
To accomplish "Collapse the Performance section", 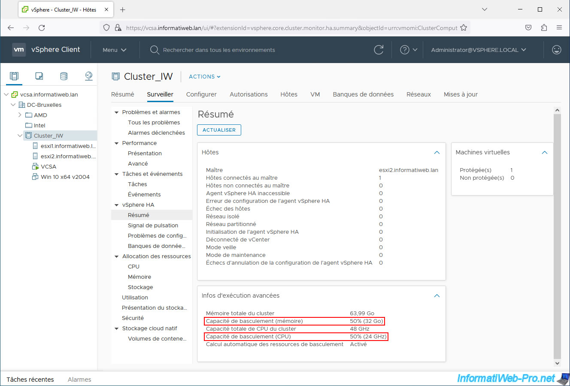I will 116,143.
